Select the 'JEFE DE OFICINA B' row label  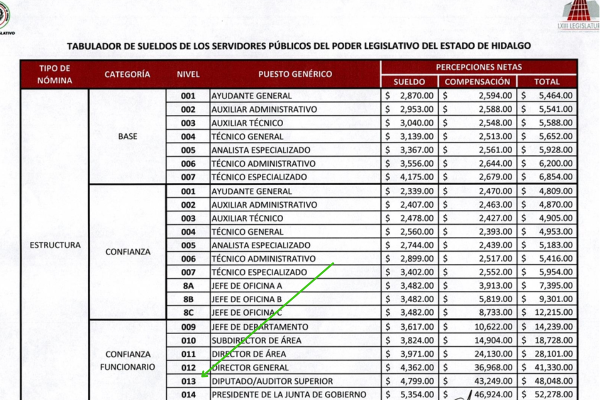246,299
